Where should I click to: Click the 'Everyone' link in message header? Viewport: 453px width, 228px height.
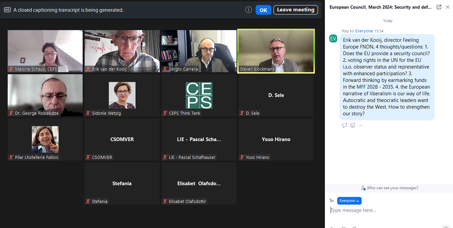364,31
